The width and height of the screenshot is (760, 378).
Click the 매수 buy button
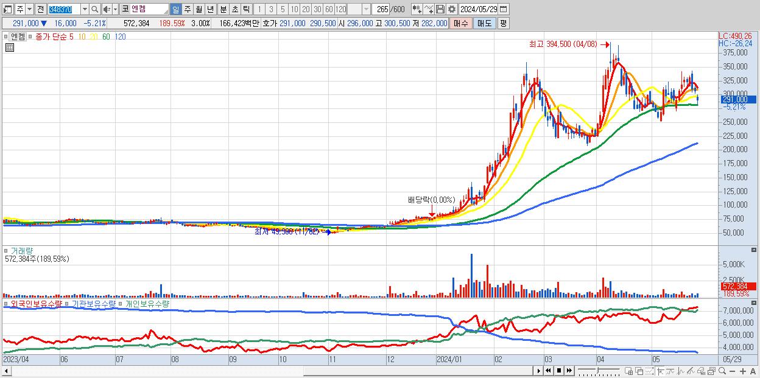(x=461, y=23)
